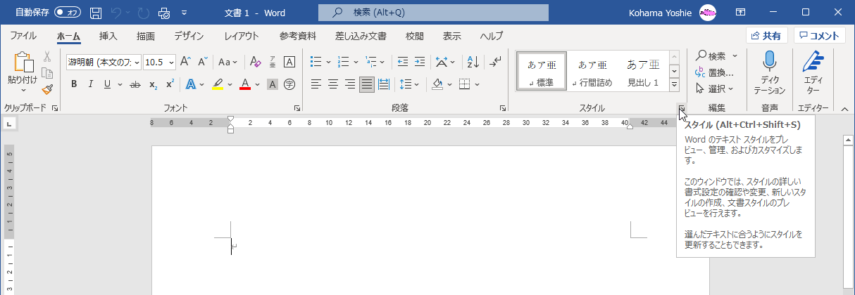Open the paragraph dialog launcher
Image resolution: width=855 pixels, height=295 pixels.
(502, 108)
